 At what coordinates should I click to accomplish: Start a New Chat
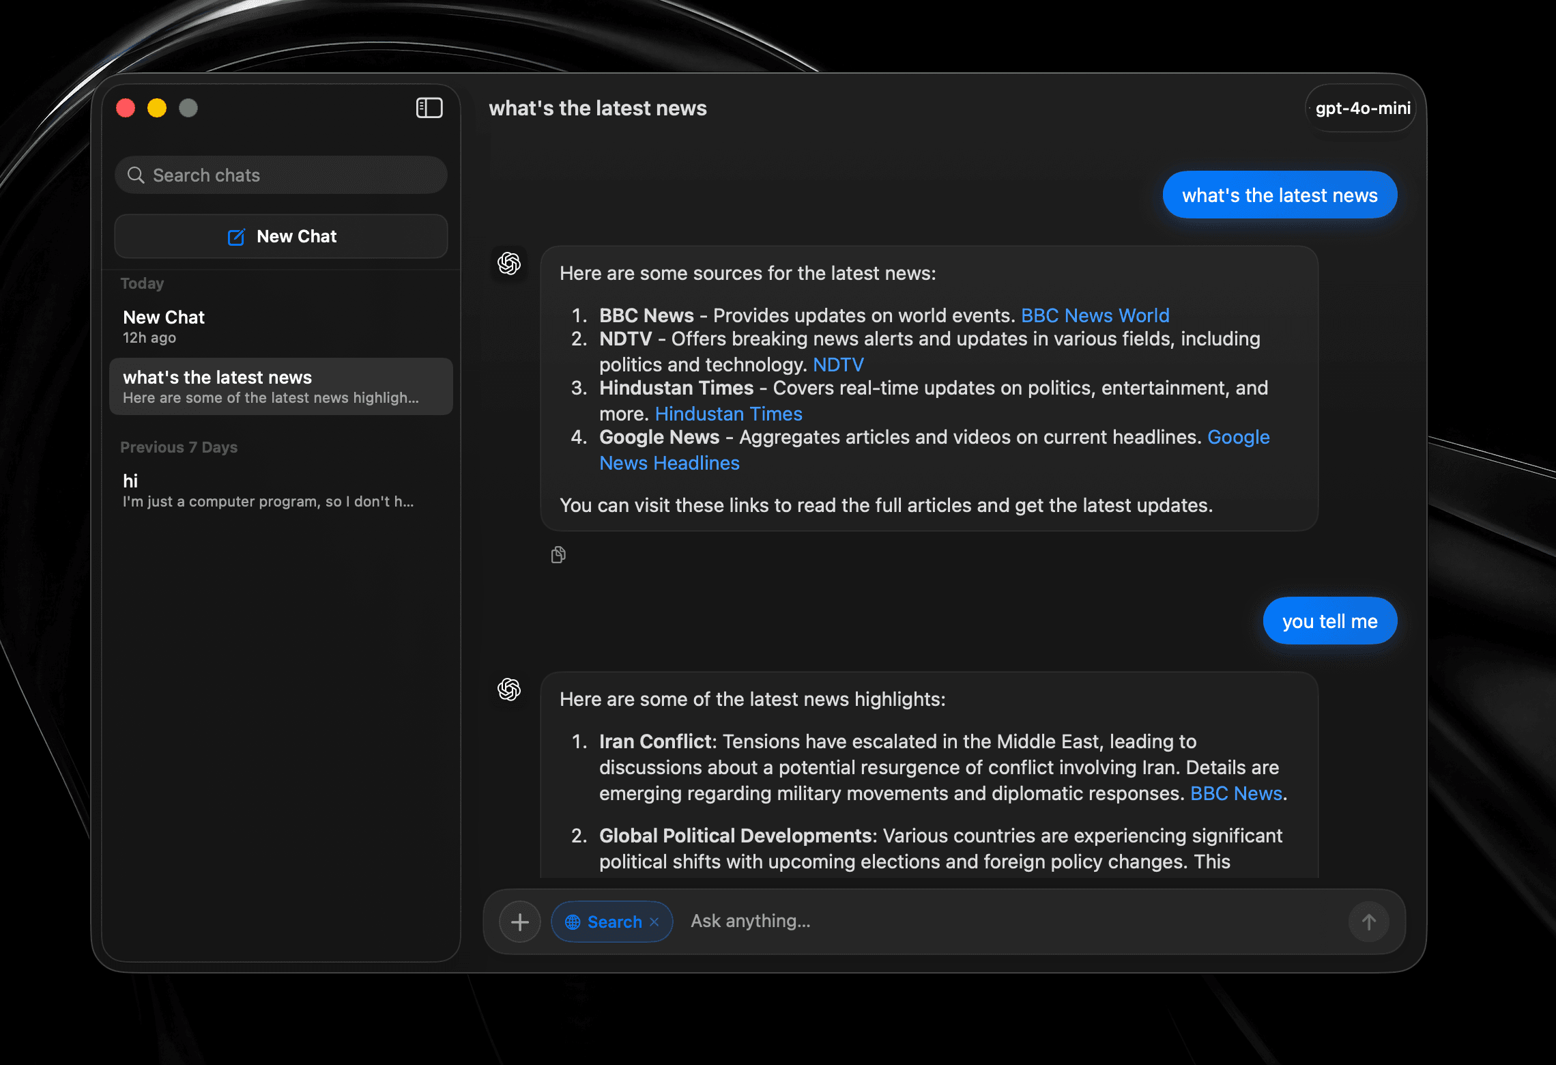coord(281,236)
